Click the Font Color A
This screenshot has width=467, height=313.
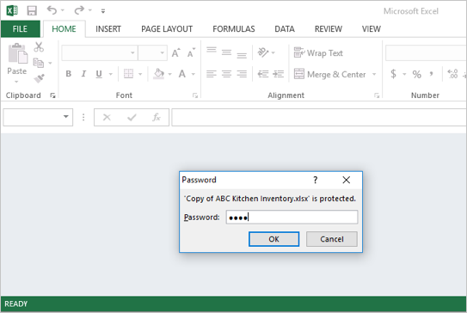point(182,74)
